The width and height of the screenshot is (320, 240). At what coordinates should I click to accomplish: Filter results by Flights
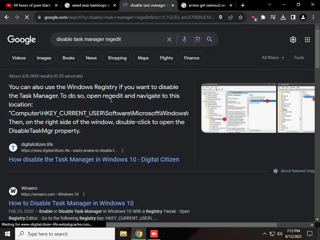pos(166,58)
